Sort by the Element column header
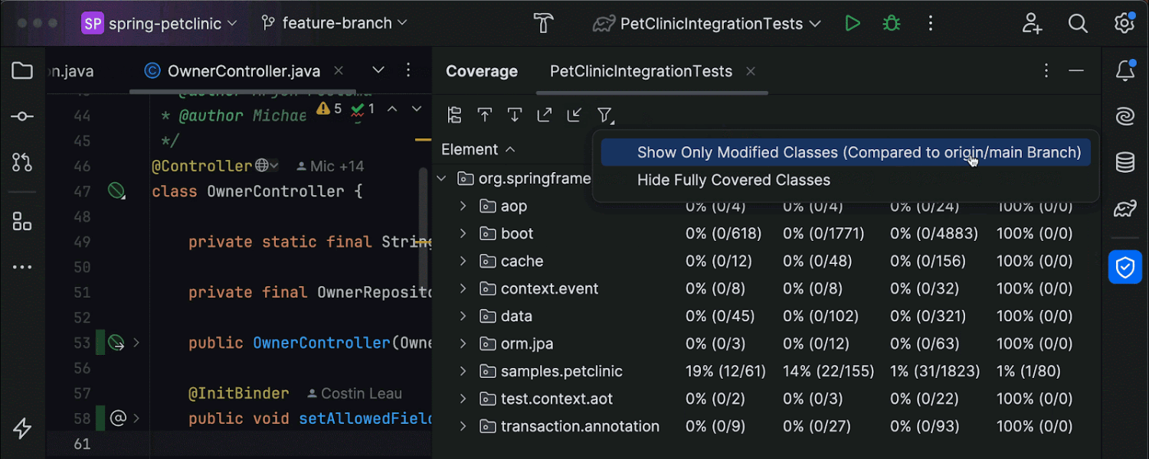 [470, 149]
